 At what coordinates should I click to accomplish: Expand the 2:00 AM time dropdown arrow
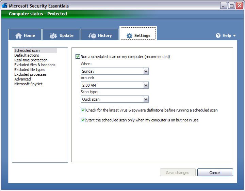coord(146,85)
